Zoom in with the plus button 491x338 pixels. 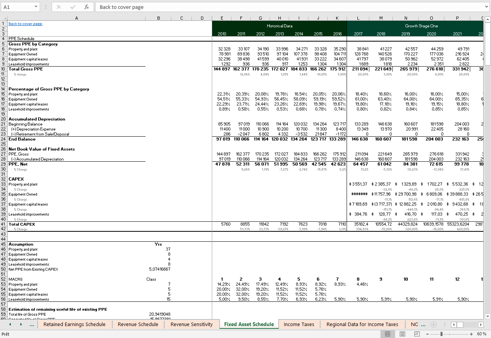471,334
